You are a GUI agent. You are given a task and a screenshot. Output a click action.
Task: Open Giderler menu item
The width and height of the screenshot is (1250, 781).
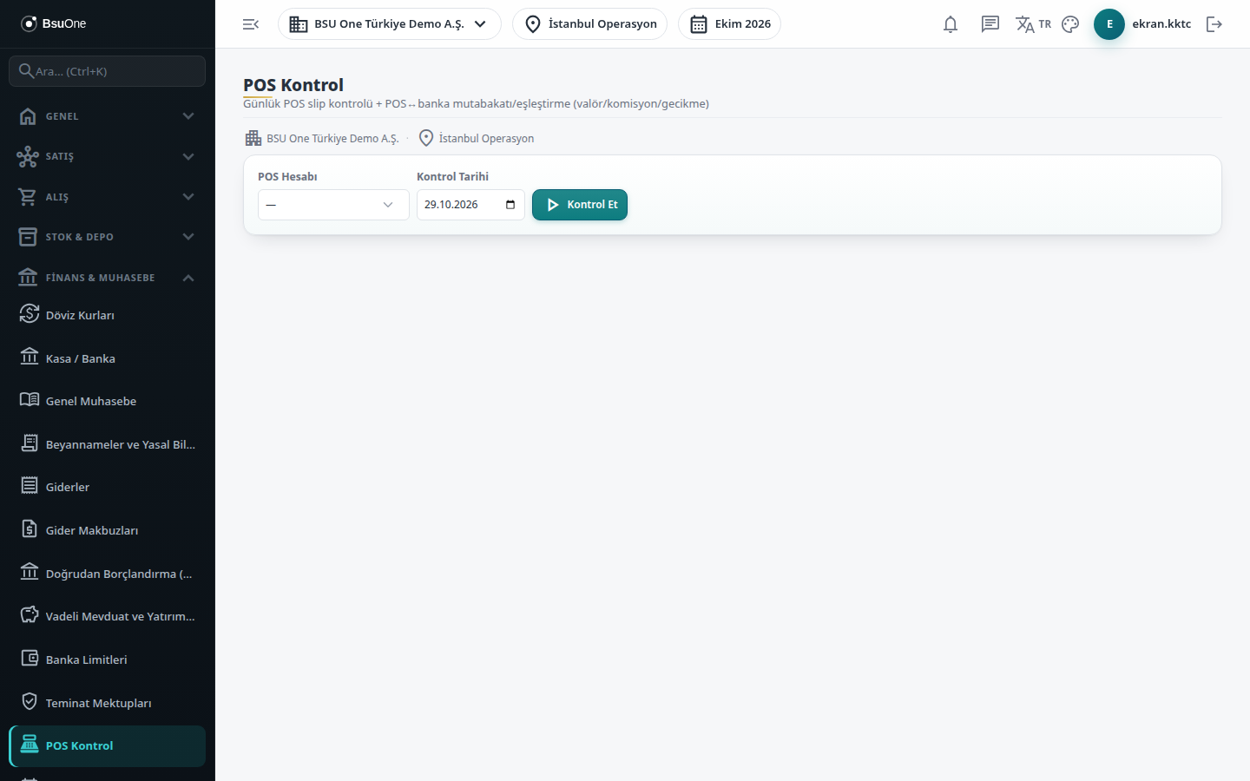tap(108, 487)
